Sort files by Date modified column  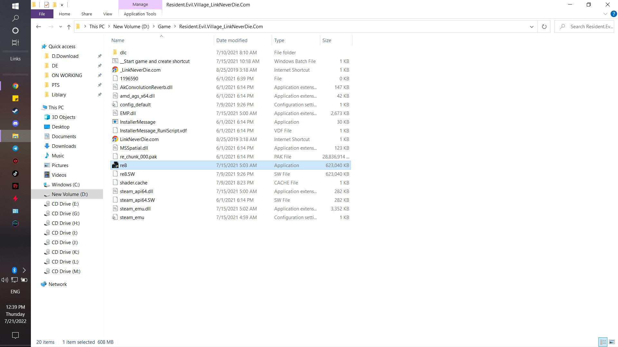(x=232, y=40)
